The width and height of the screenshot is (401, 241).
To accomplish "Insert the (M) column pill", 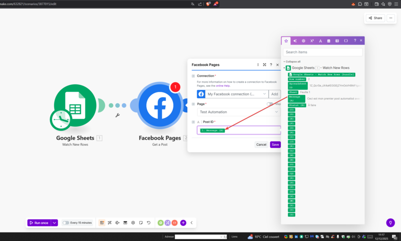I will [292, 155].
